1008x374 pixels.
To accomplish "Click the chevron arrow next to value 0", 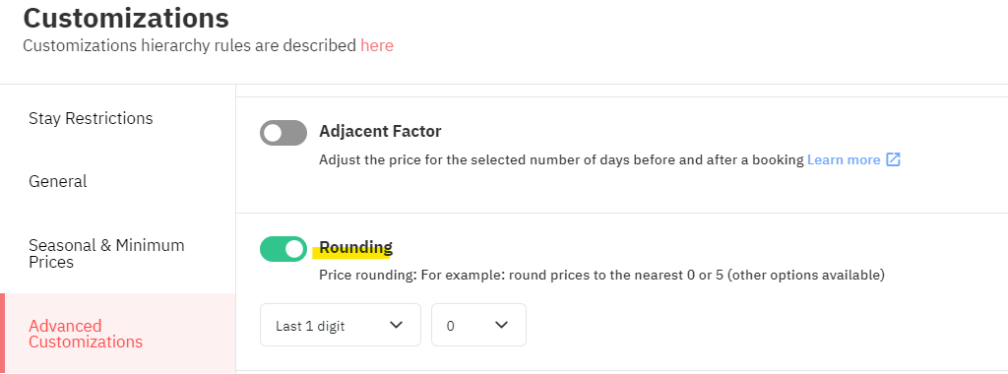I will coord(501,325).
